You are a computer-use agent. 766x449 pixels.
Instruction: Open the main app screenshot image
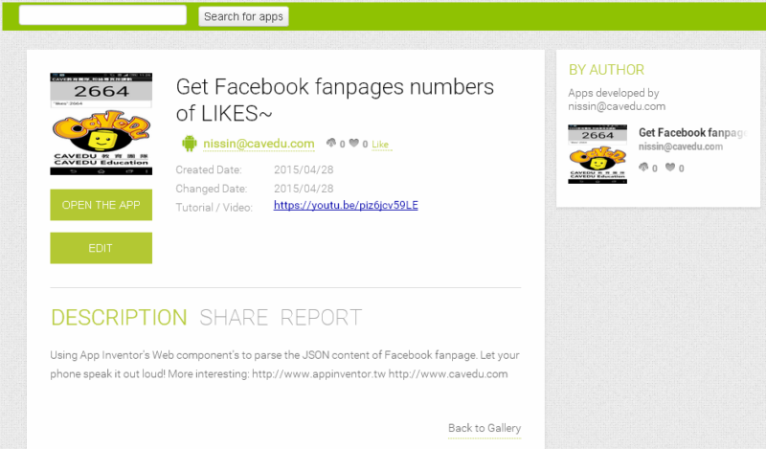point(101,124)
